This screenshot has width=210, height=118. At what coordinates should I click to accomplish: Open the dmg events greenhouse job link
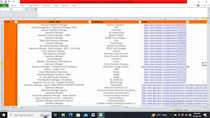point(165,67)
